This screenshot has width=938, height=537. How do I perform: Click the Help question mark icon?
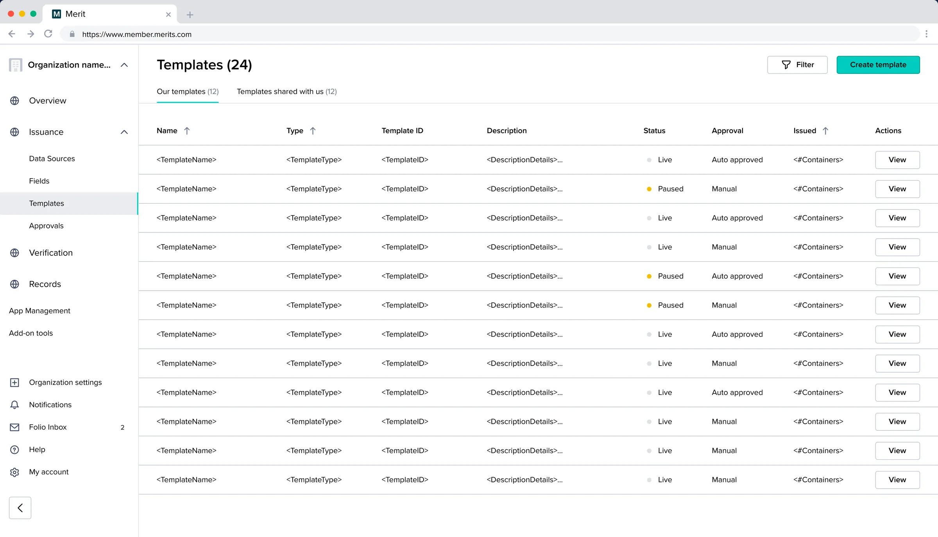[14, 450]
